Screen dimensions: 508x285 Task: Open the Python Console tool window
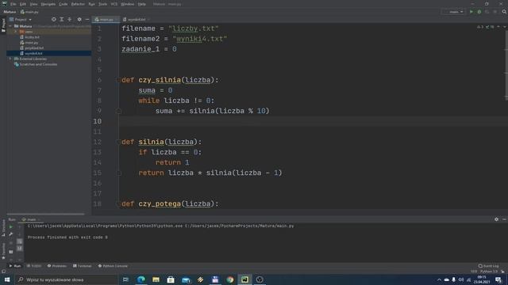click(113, 266)
